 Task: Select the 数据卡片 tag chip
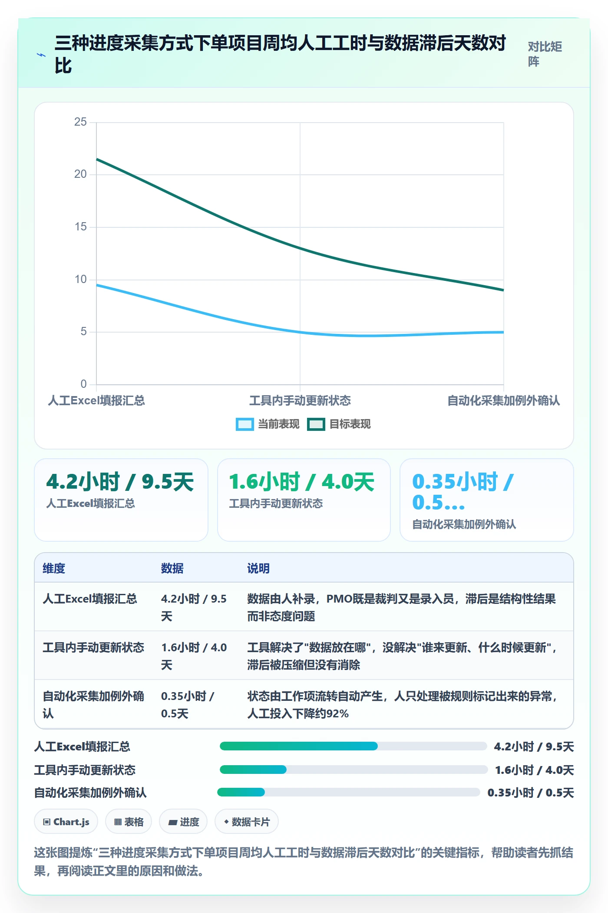tap(247, 822)
